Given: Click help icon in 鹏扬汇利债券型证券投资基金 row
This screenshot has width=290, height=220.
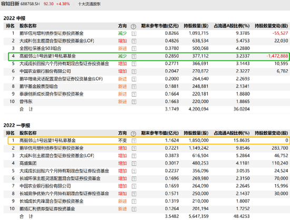Looking at the screenshot, I should point(134,209).
